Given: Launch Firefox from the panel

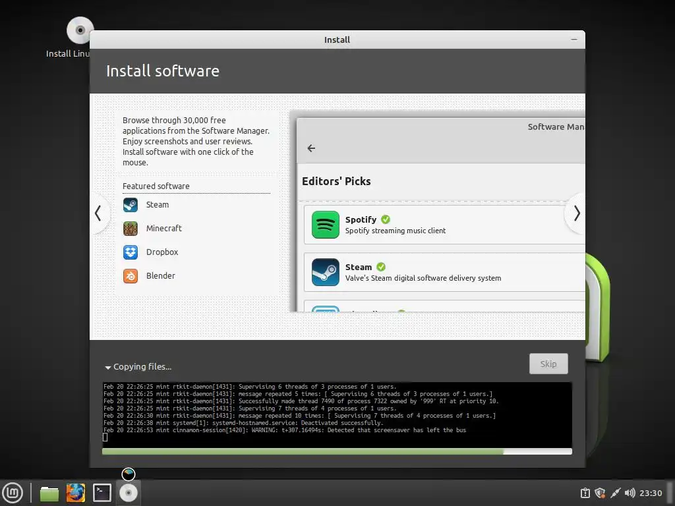Looking at the screenshot, I should click(76, 493).
